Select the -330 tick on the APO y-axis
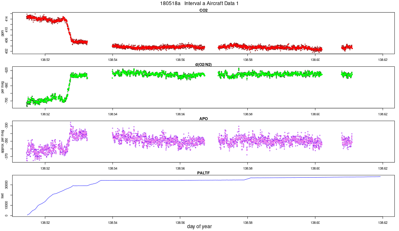This screenshot has height=231, width=399. click(7, 125)
